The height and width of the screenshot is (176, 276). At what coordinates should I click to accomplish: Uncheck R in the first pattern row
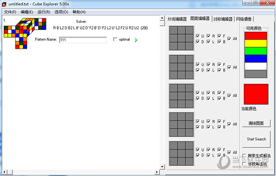pos(208,36)
